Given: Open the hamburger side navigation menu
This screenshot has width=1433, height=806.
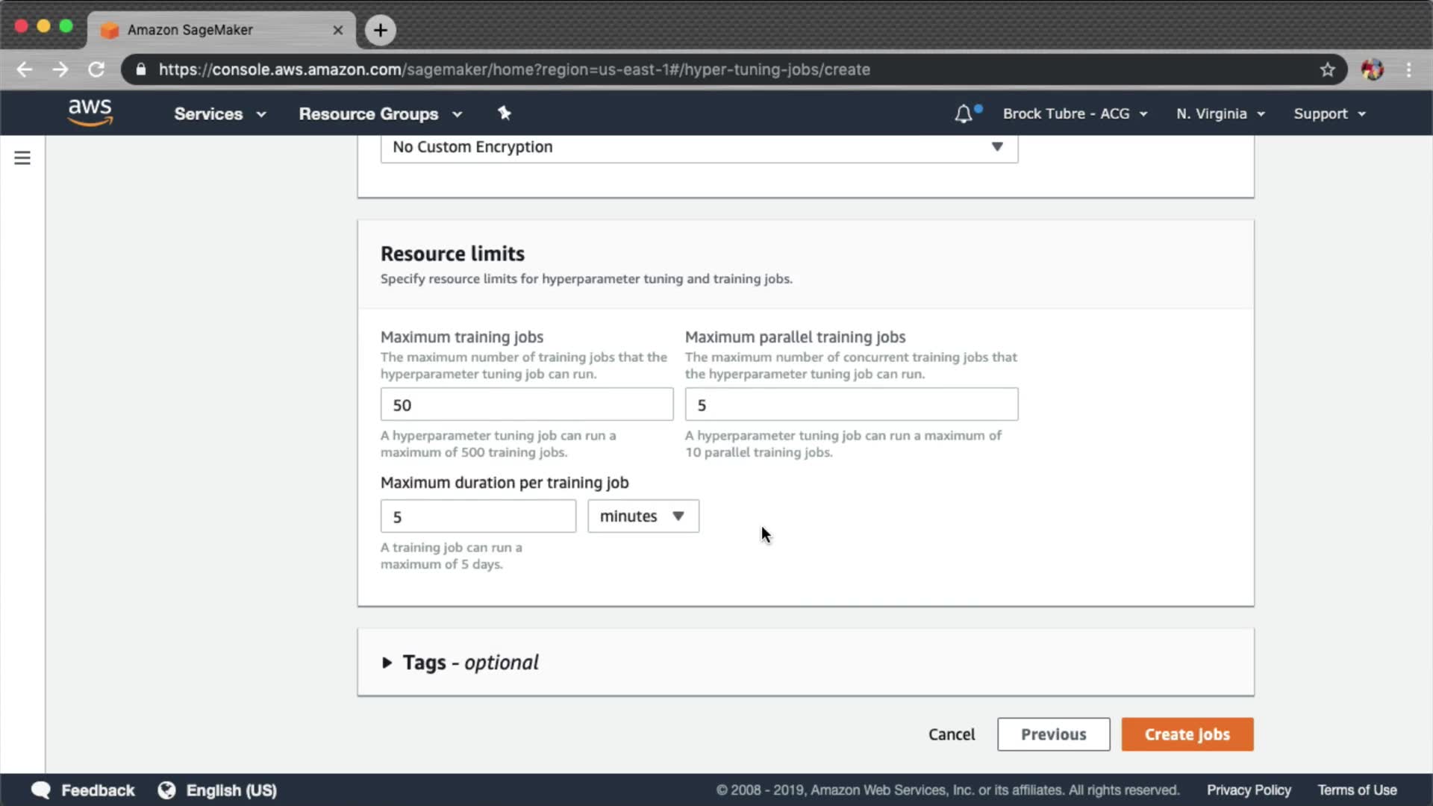Looking at the screenshot, I should 22,157.
